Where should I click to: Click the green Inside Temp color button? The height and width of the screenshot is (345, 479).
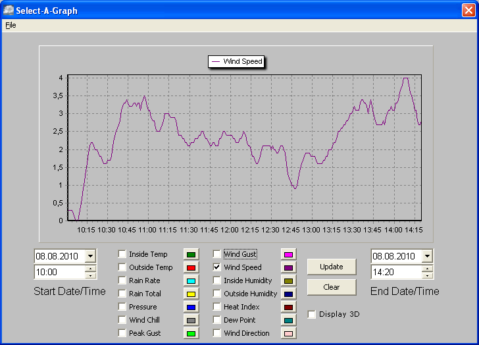coord(191,255)
